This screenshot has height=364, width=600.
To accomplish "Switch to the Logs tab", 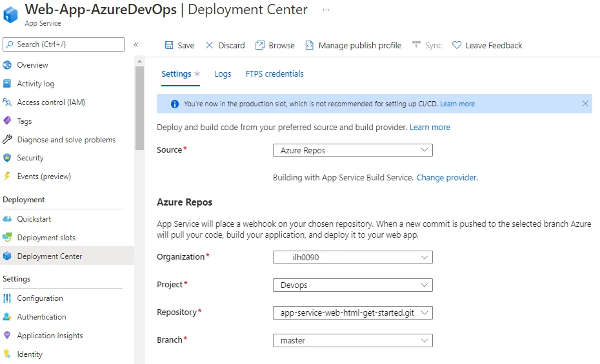I will [223, 73].
